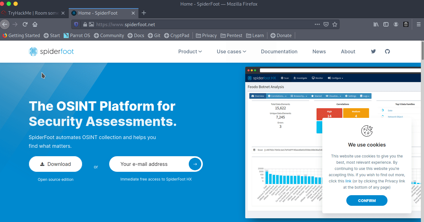Go to Firefox home page icon
424x222 pixels.
[35, 24]
